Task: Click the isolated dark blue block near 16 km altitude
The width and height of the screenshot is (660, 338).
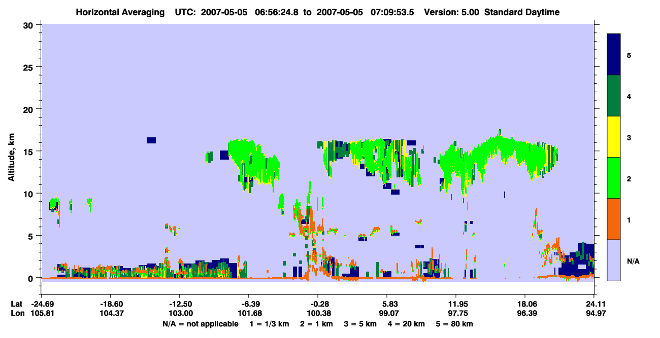Action: [x=151, y=140]
